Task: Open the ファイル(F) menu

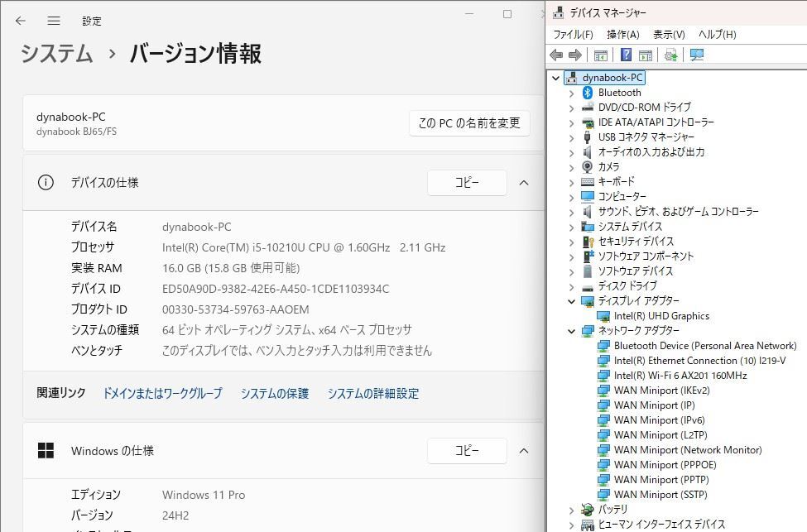Action: point(573,35)
